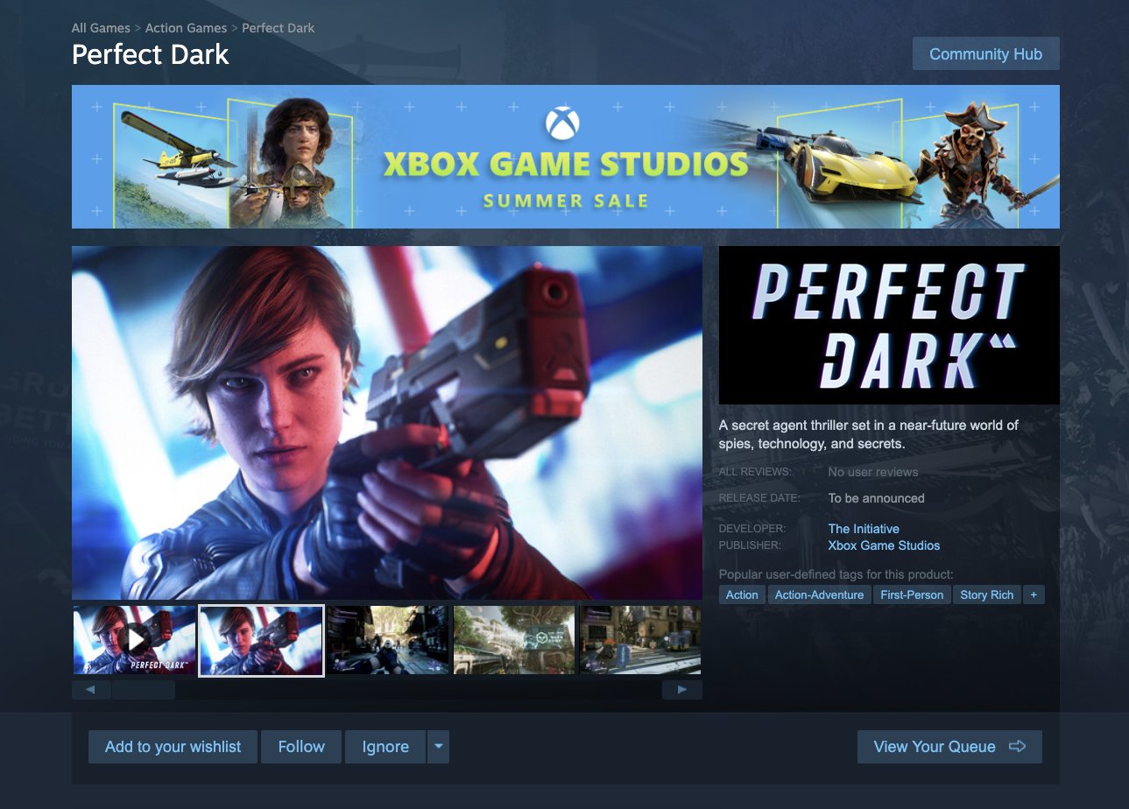Follow the game
Screen dimensions: 1129x809
click(301, 747)
